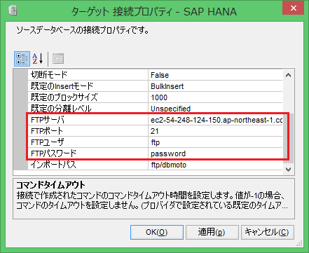Edit the FTPパスワード value field
The height and width of the screenshot is (253, 309).
(x=215, y=153)
